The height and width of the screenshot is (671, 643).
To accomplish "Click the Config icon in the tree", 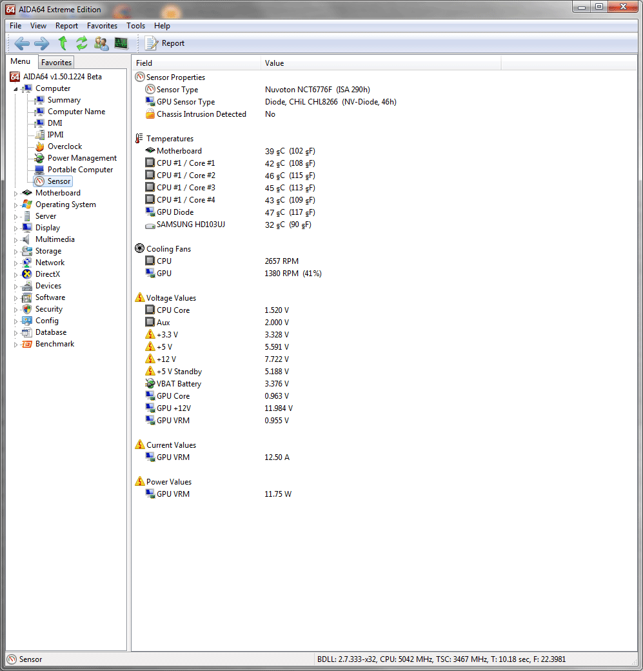I will pos(27,321).
